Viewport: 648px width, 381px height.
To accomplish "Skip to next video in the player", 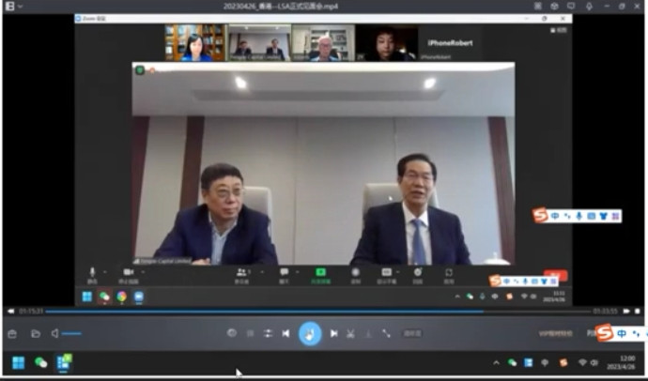I will point(334,333).
